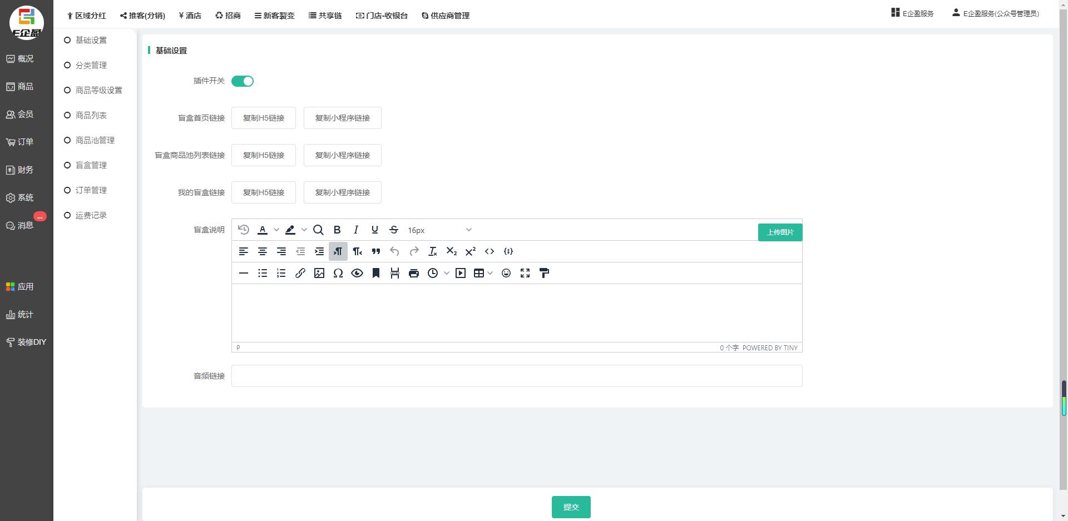1068x521 pixels.
Task: Toggle the editor preview eye icon
Action: 357,273
